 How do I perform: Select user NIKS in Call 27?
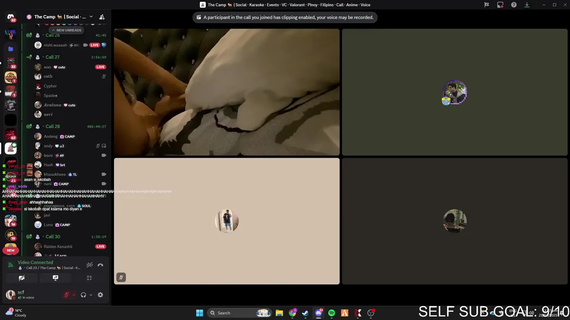click(47, 67)
